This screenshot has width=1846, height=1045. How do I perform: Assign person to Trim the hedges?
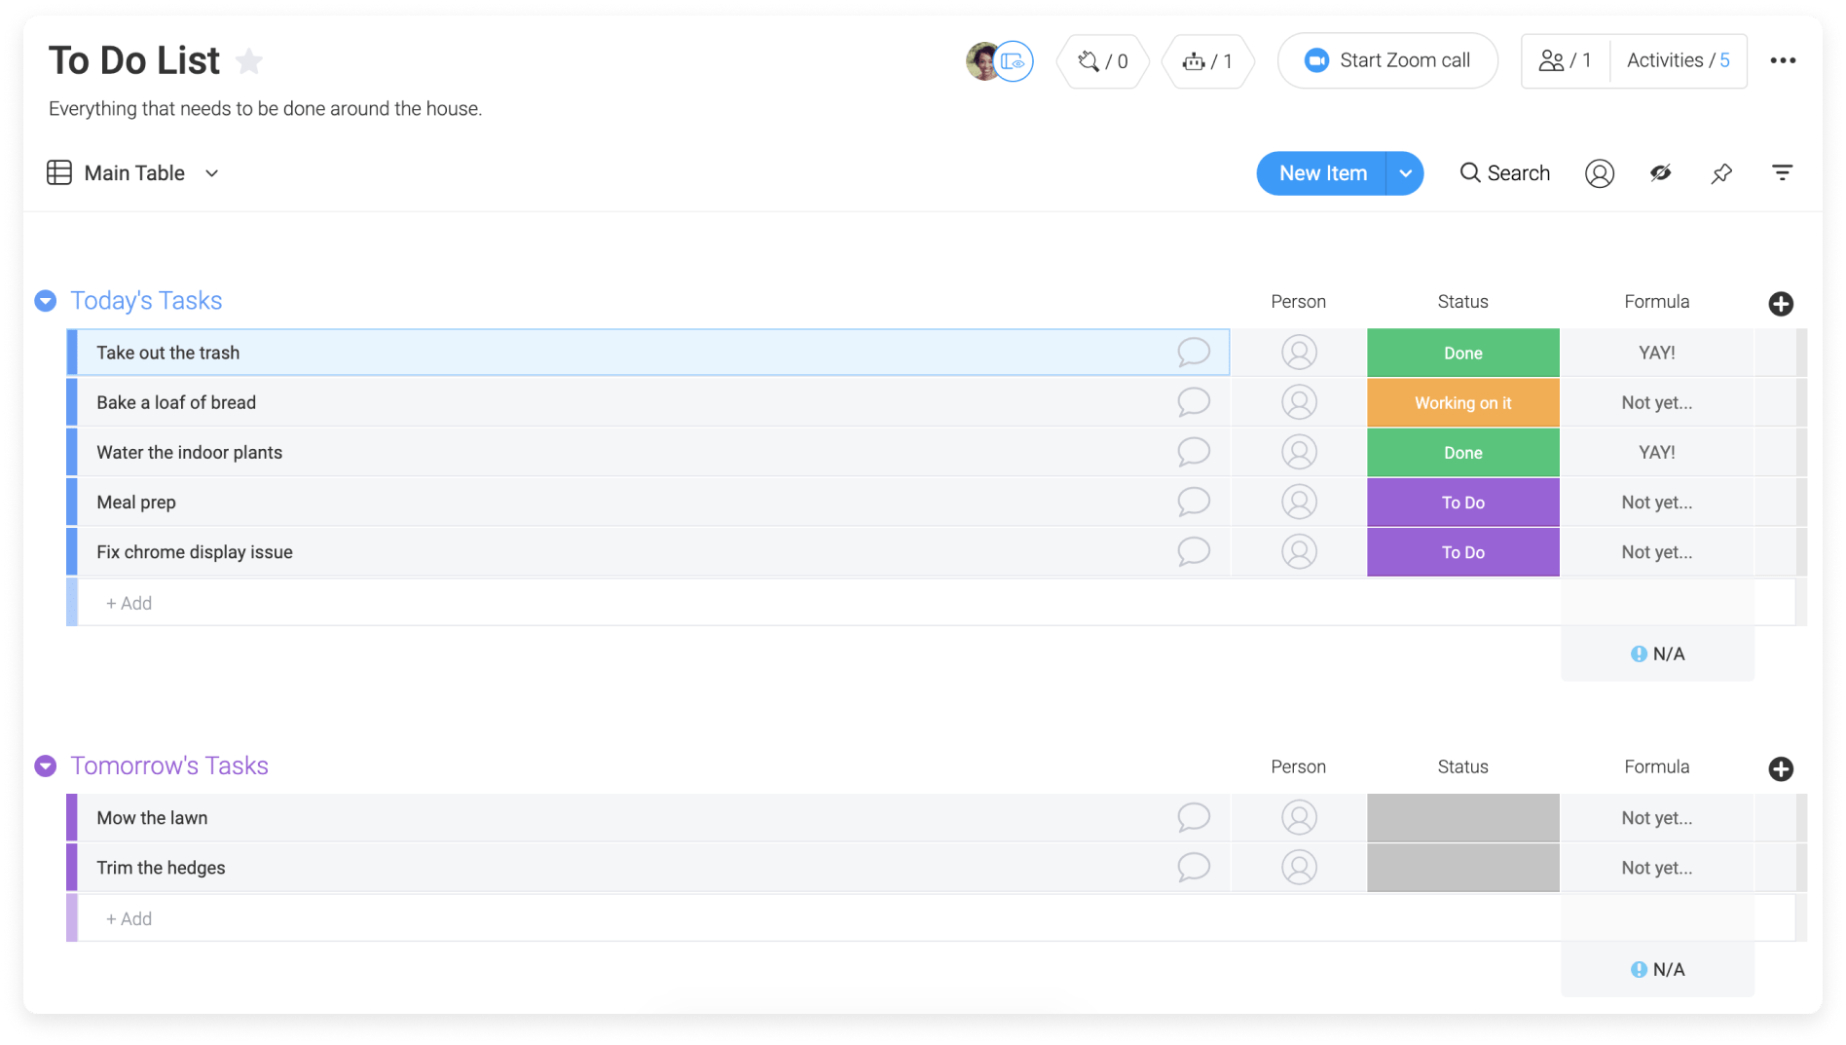pyautogui.click(x=1299, y=867)
